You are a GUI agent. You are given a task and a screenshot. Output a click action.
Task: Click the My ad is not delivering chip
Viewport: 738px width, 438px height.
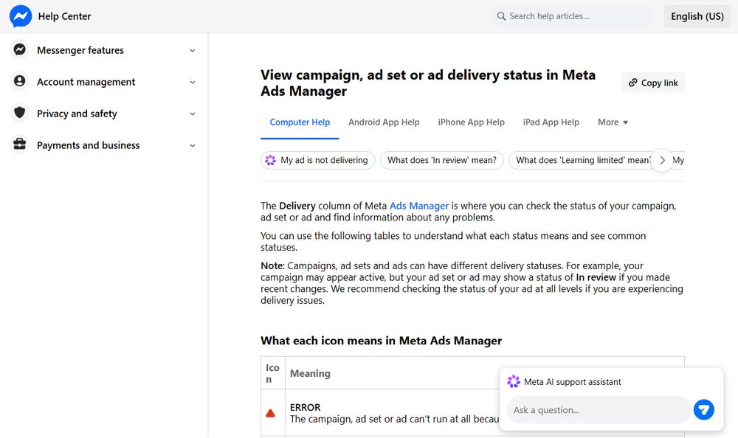coord(317,160)
